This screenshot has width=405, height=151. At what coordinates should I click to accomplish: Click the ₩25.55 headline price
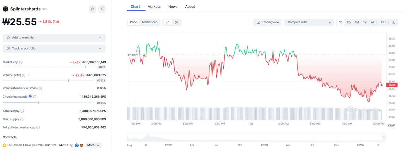[x=20, y=22]
